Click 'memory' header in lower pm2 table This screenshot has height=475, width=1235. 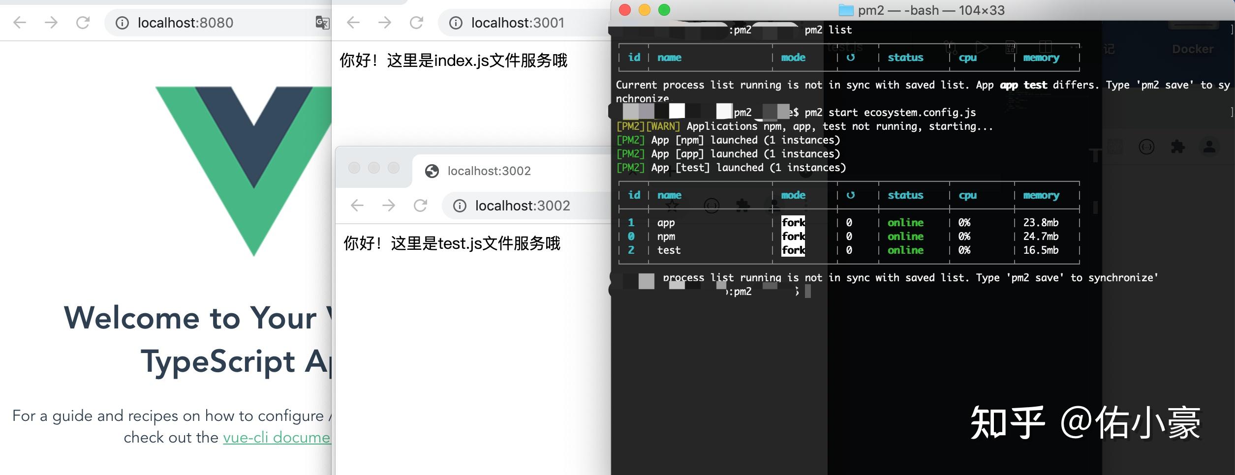click(x=1041, y=195)
